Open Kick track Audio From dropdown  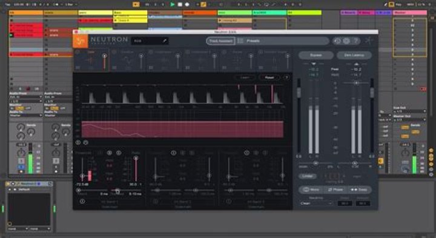click(25, 97)
